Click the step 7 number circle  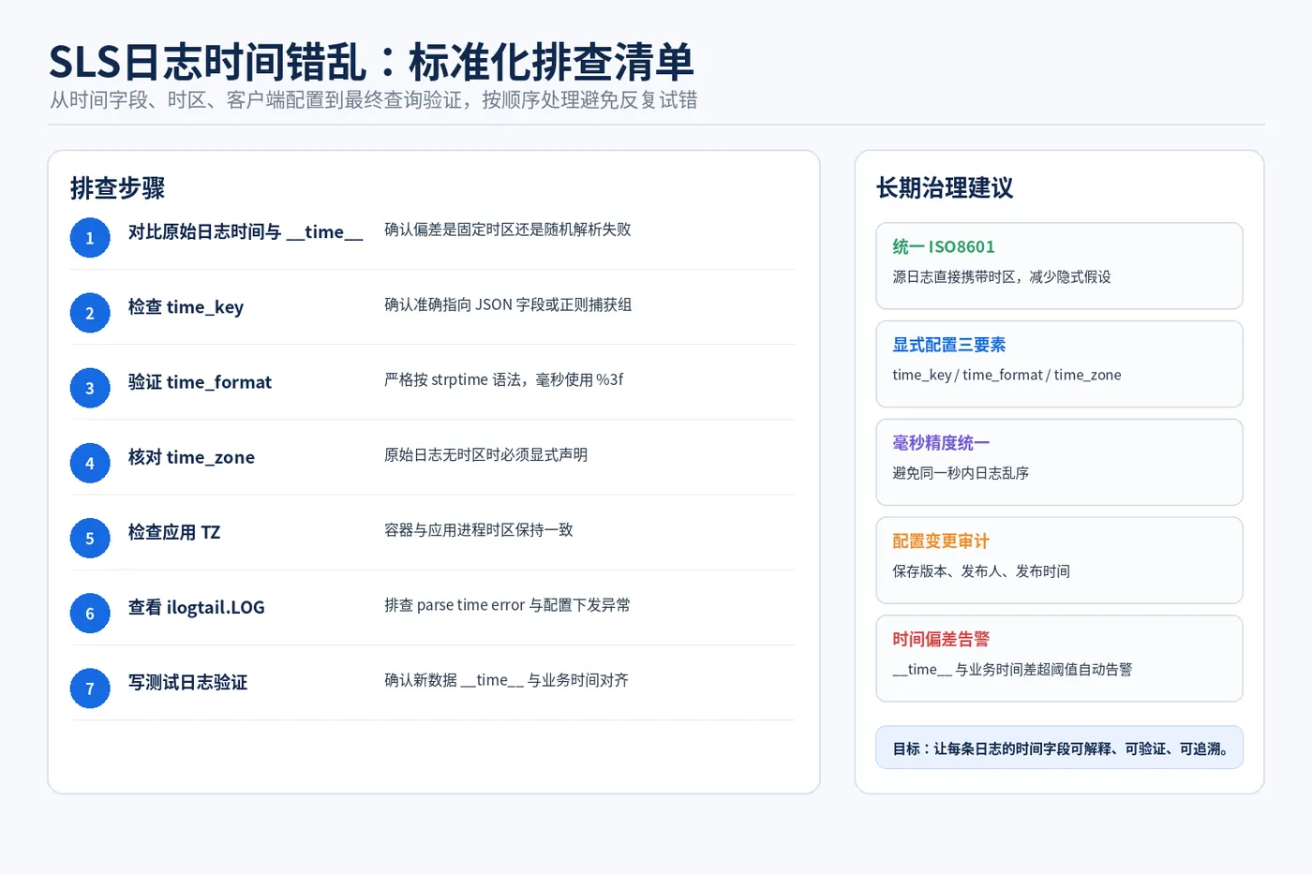pos(90,689)
